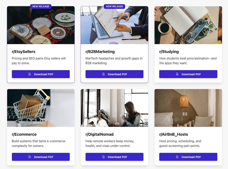
Task: Click PDF file icon on AirBnB_Hosts download button
Action: (x=177, y=157)
